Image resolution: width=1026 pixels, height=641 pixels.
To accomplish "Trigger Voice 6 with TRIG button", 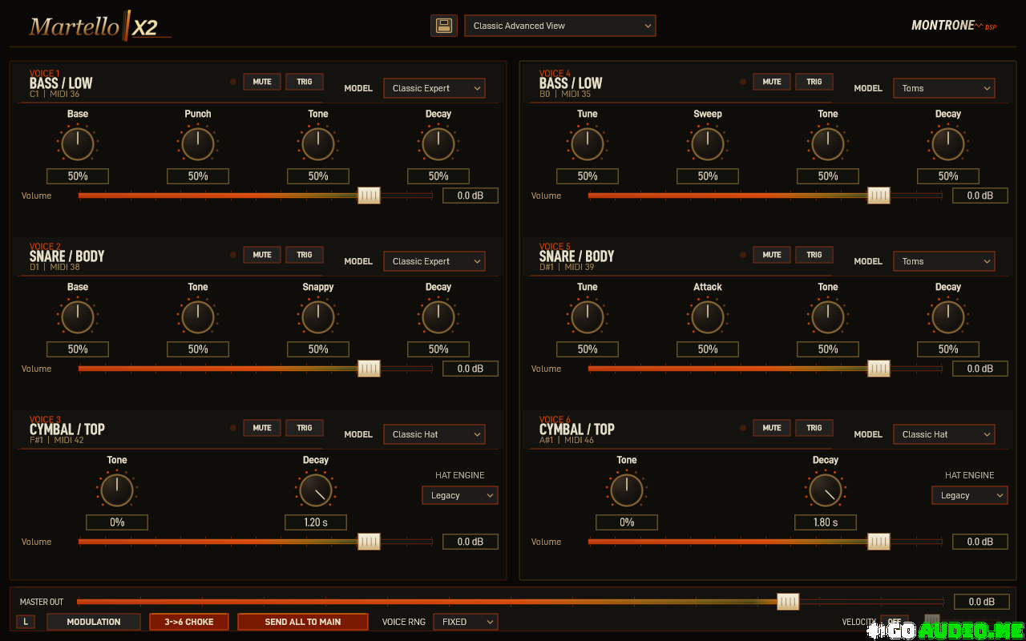I will click(814, 428).
